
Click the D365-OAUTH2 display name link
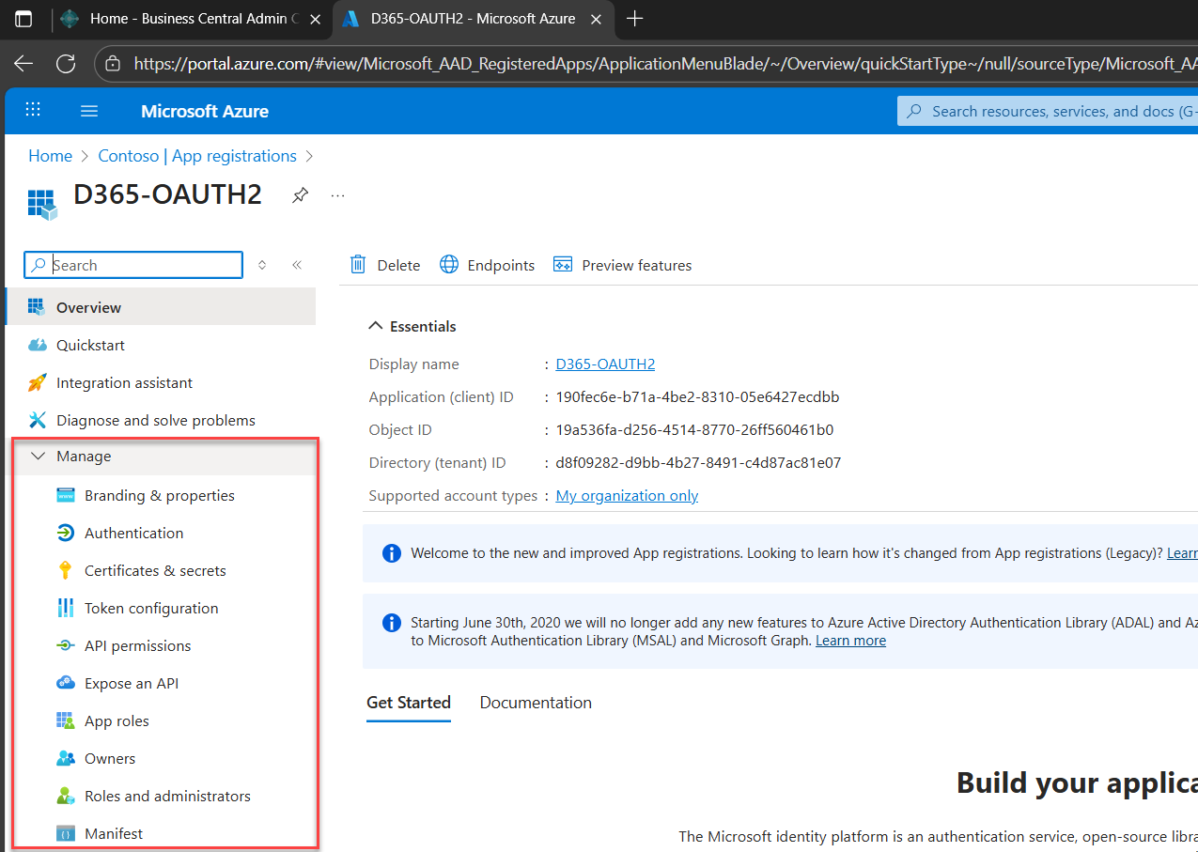605,364
